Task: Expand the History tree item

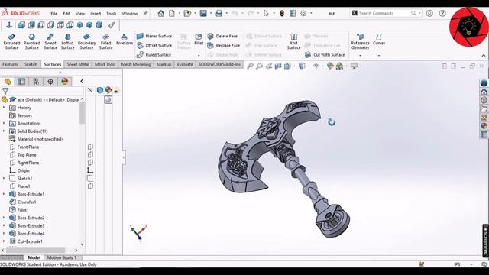Action: 4,108
